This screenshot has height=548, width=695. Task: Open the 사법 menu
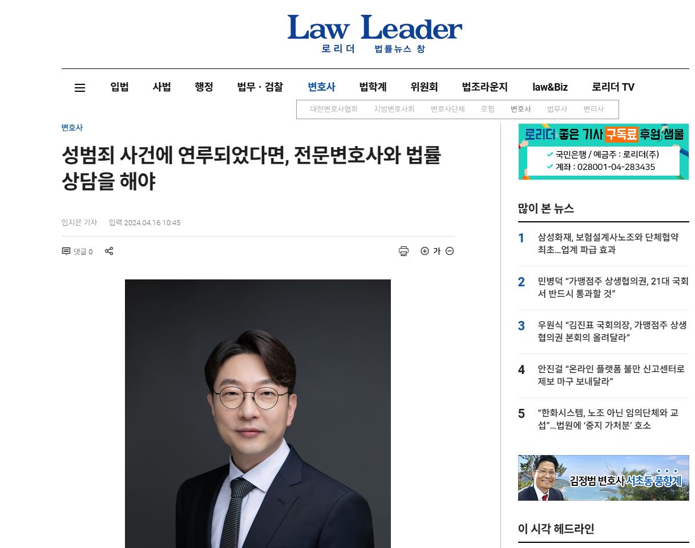tap(161, 87)
